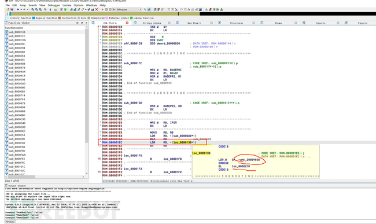The width and height of the screenshot is (376, 224).
Task: Select sub_80001CC in Functions window
Action: click(17, 36)
